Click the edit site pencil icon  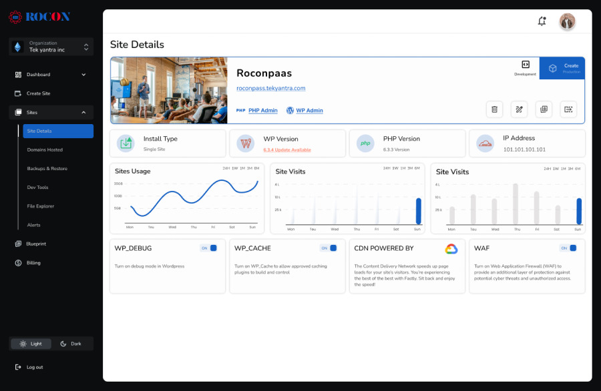[x=519, y=109]
